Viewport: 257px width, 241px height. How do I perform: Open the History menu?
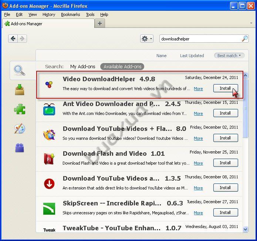(x=49, y=14)
